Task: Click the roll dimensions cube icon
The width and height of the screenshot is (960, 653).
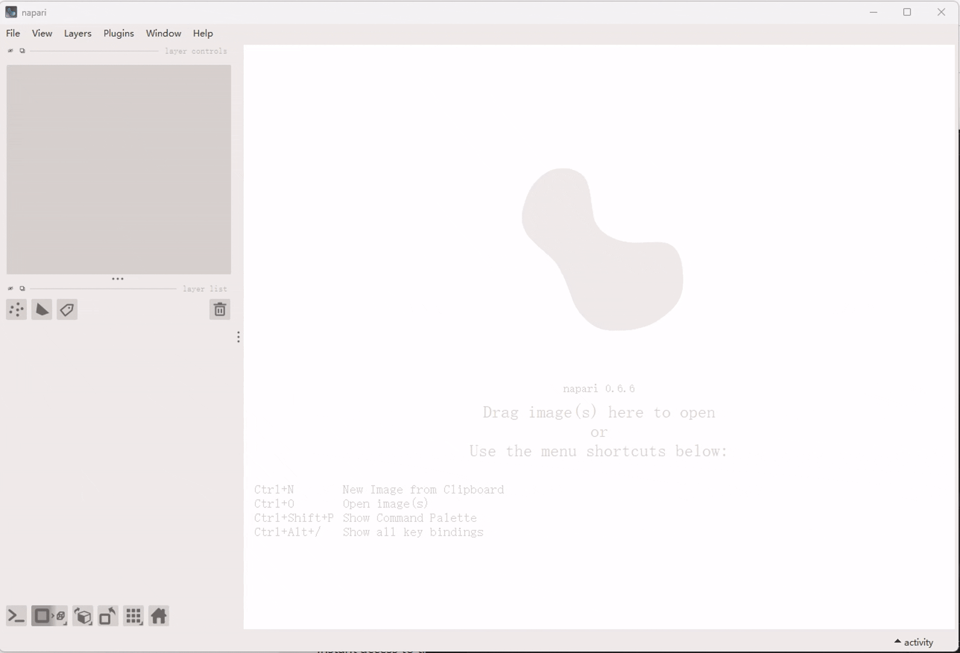Action: [x=83, y=616]
